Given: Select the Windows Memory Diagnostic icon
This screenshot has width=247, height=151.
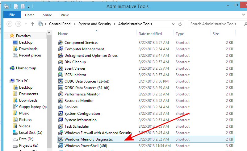Looking at the screenshot, I should click(61, 139).
